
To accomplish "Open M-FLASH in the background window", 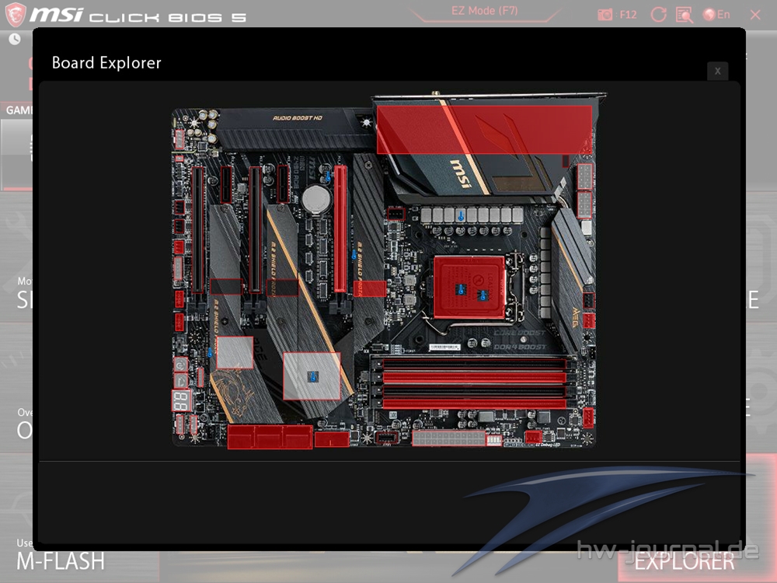I will (x=61, y=561).
